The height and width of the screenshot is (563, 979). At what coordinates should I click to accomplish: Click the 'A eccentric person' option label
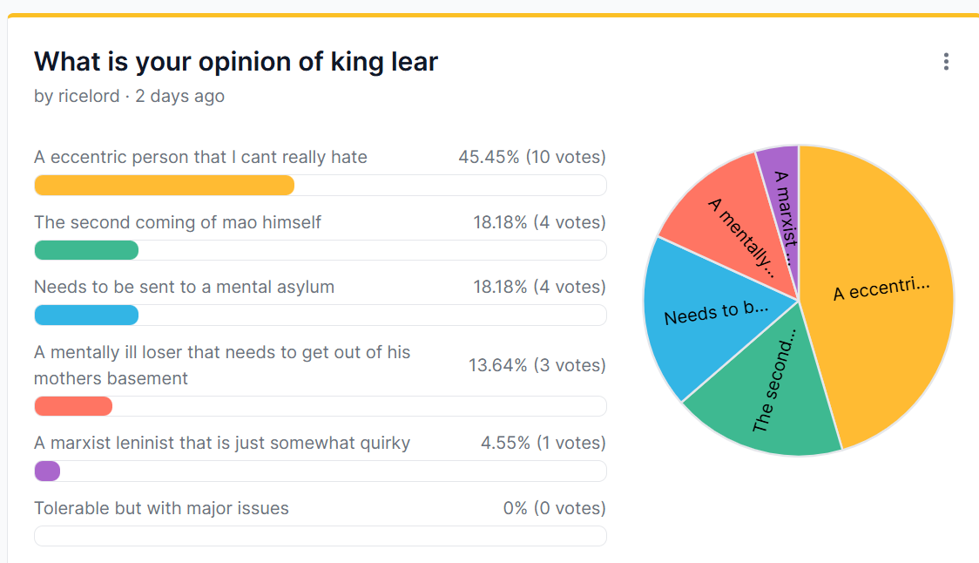coord(200,157)
